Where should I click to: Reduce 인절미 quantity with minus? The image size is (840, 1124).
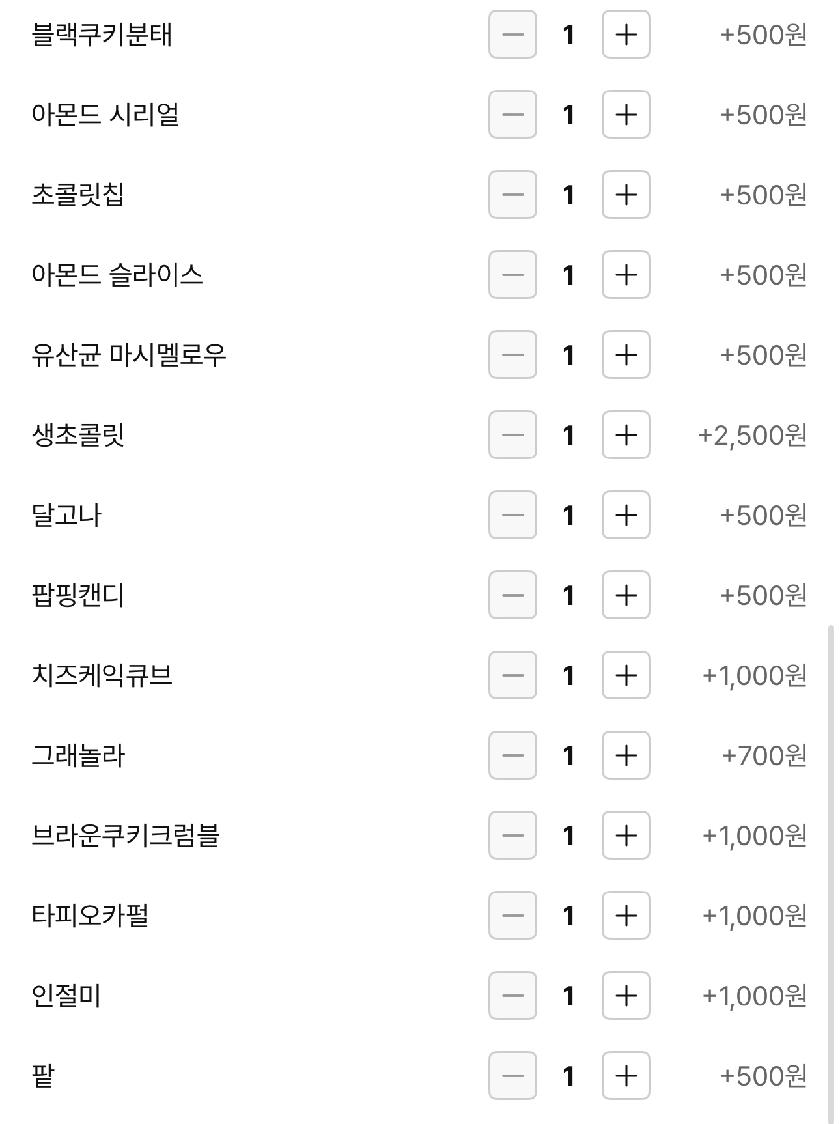(512, 996)
